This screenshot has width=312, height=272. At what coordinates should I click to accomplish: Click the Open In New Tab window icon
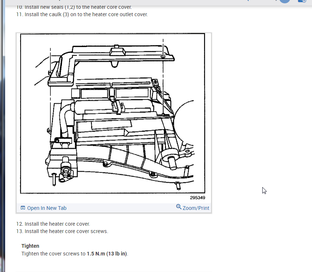pos(23,208)
